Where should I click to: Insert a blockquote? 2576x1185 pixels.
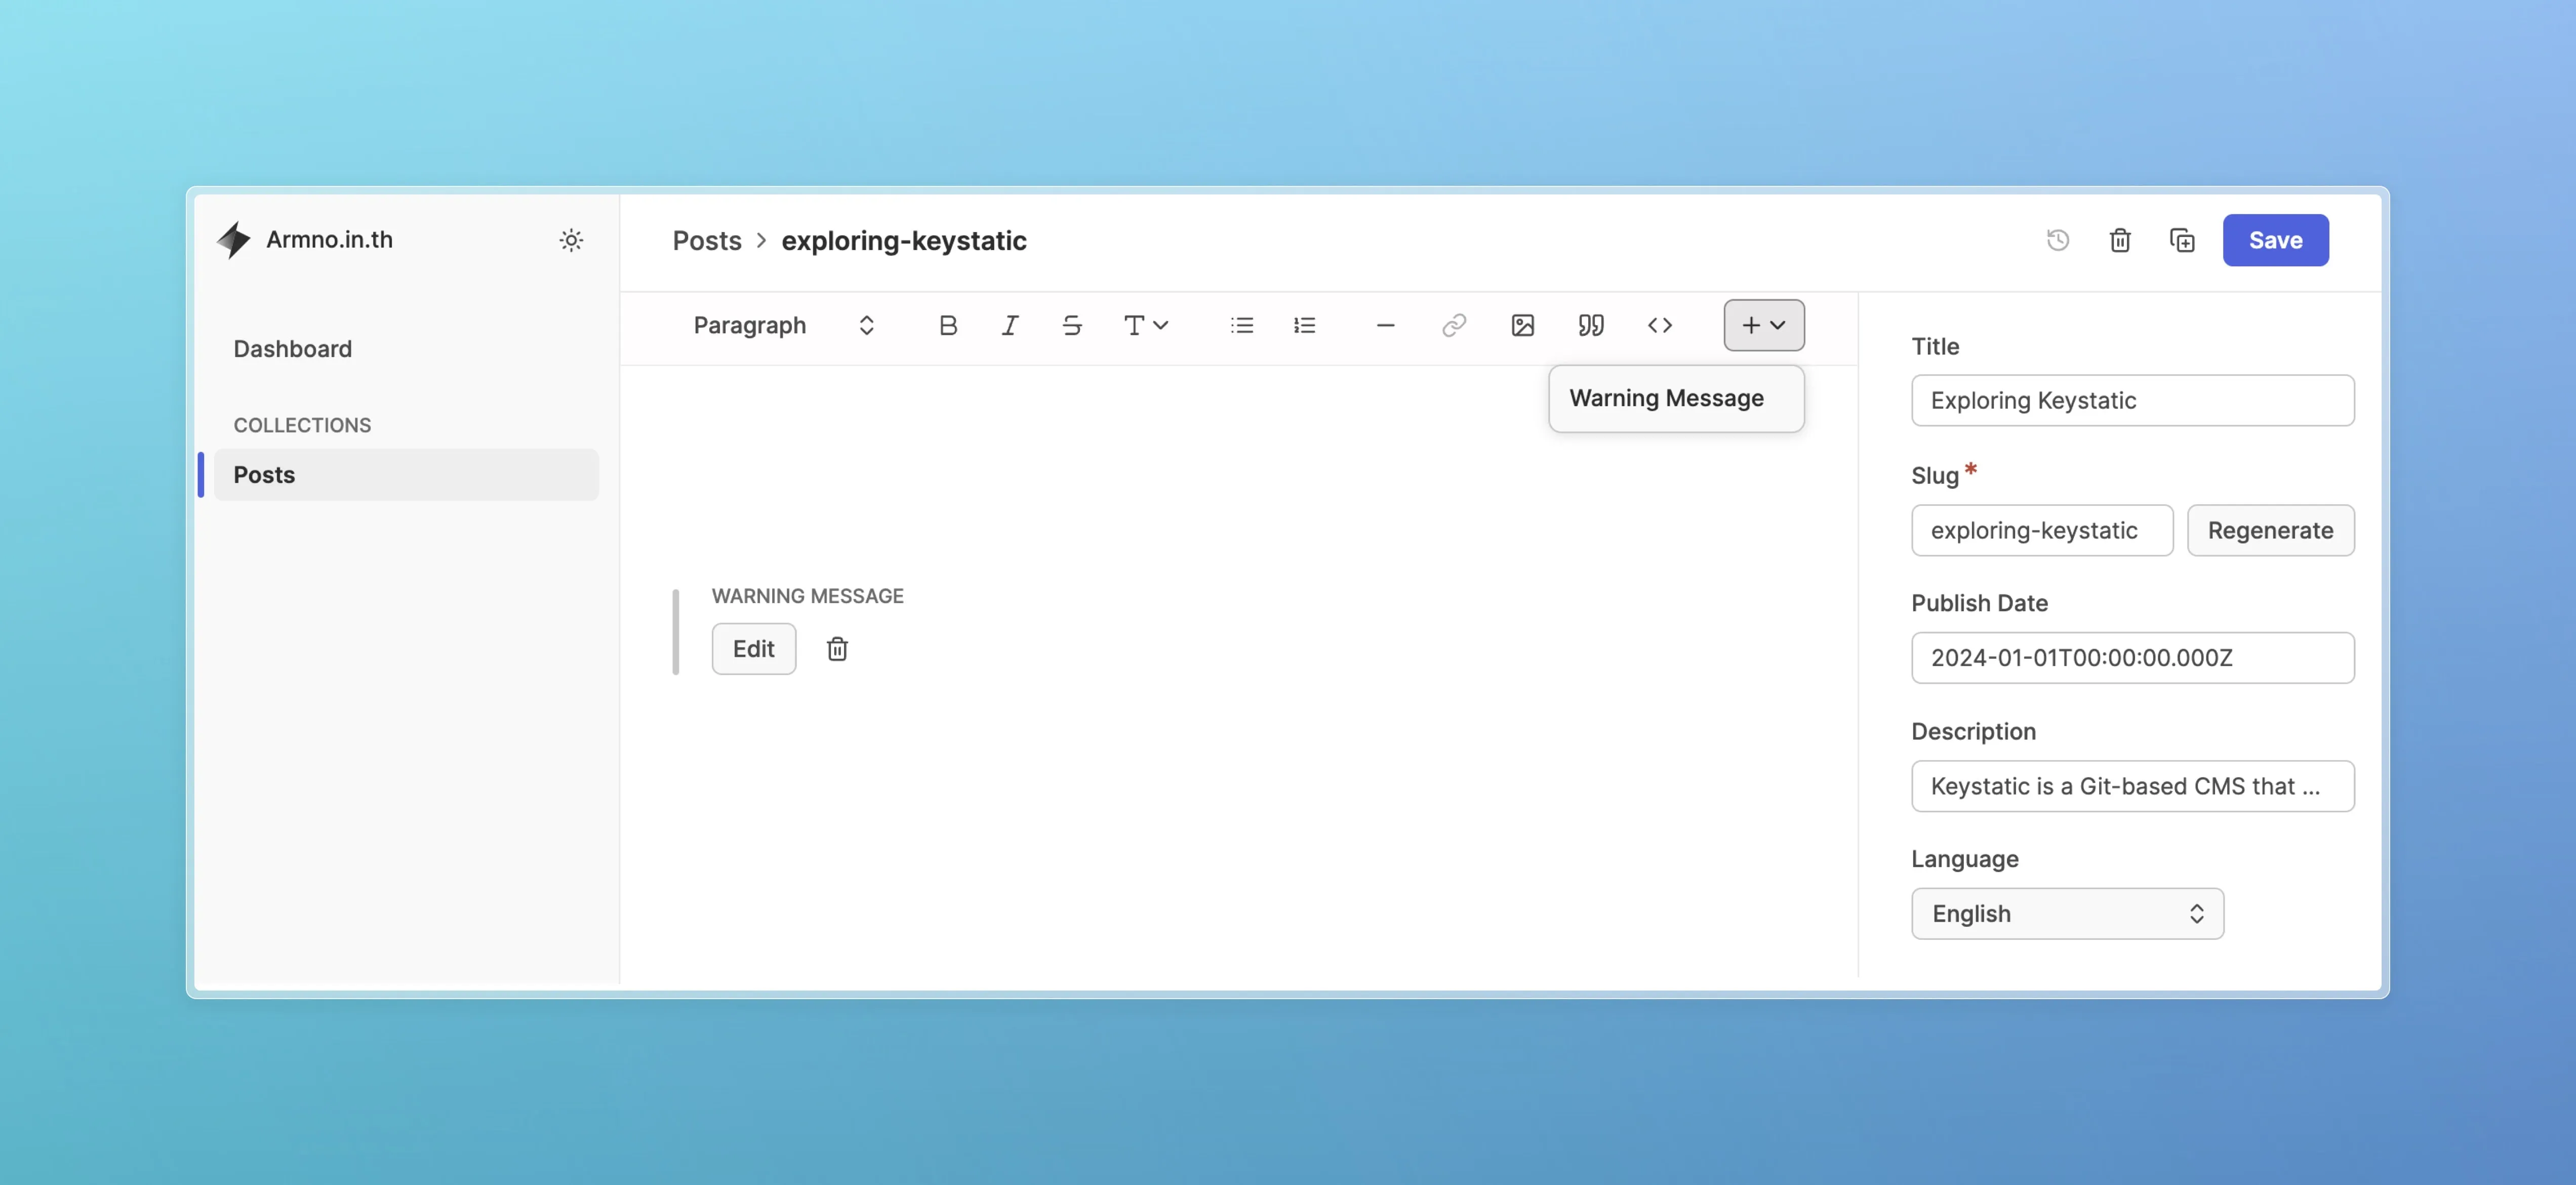(x=1590, y=325)
